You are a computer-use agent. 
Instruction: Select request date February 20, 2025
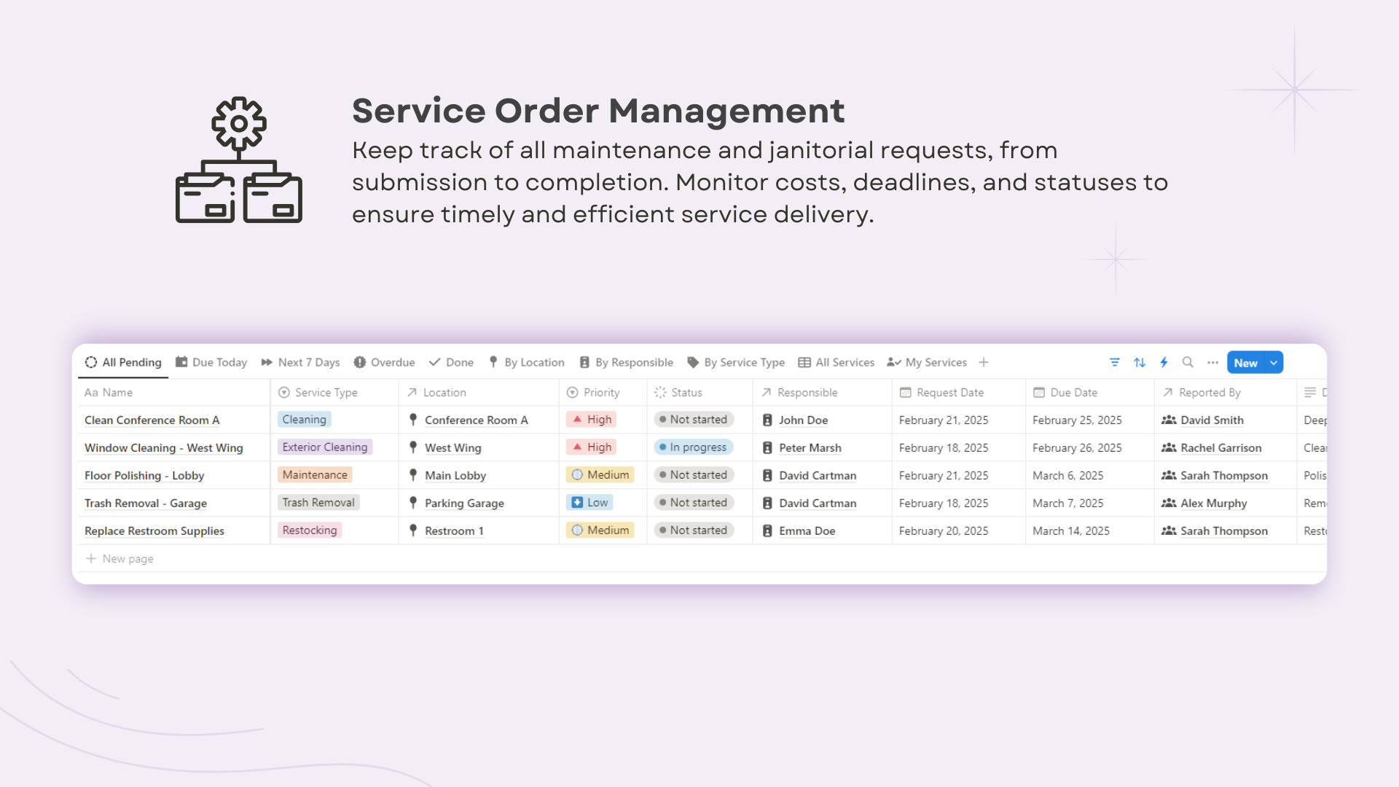pos(944,530)
